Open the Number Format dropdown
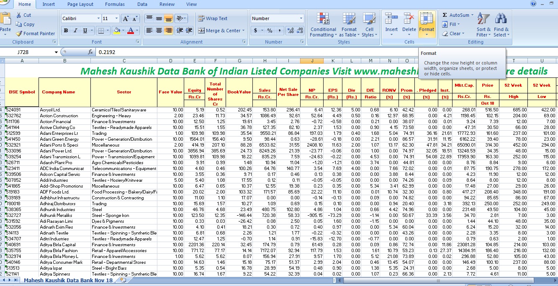This screenshot has height=286, width=558. tap(276, 18)
